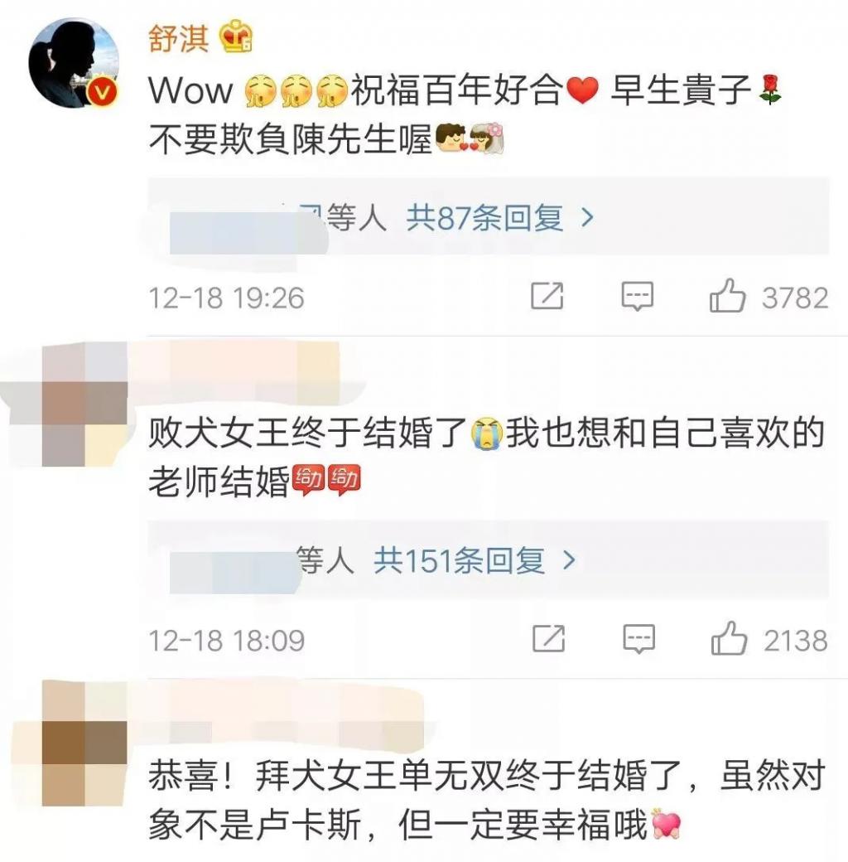Like the 败犬女王 comment with 2138 likes

[729, 638]
